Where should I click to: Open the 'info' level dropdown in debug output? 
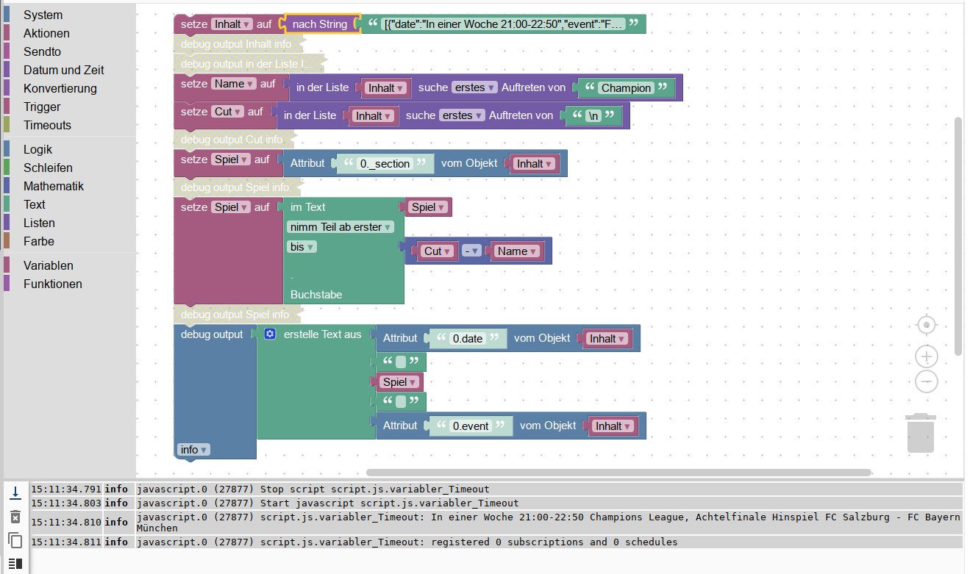click(x=193, y=449)
